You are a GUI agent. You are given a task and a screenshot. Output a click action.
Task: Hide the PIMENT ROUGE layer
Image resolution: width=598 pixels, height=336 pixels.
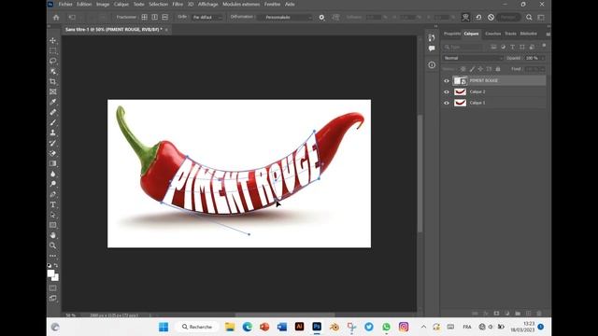(x=447, y=81)
